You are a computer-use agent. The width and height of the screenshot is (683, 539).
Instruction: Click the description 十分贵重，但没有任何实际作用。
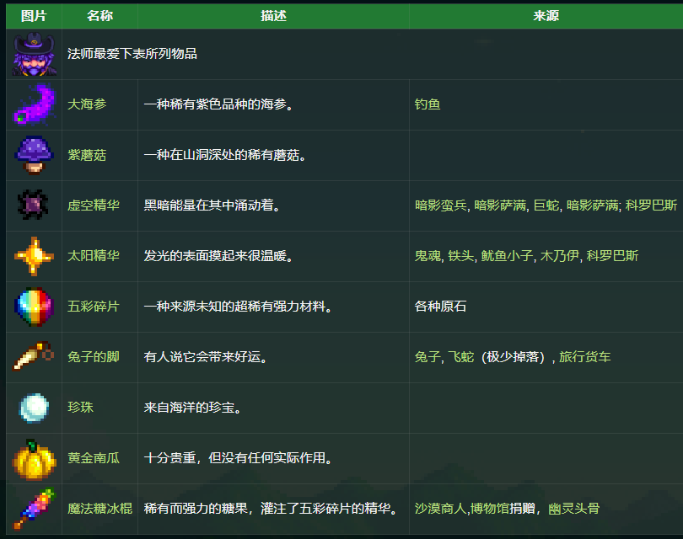click(x=238, y=457)
